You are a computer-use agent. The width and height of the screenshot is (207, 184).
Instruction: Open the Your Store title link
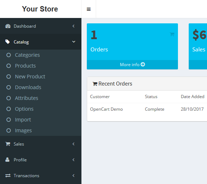tap(40, 9)
